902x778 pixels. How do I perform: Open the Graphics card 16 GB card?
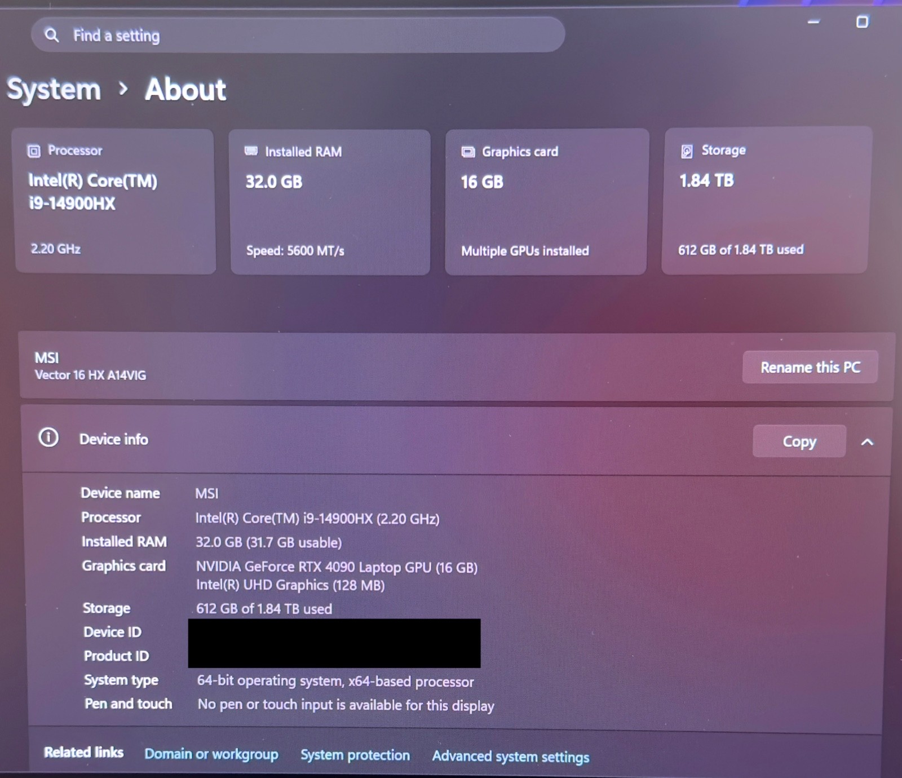click(546, 201)
